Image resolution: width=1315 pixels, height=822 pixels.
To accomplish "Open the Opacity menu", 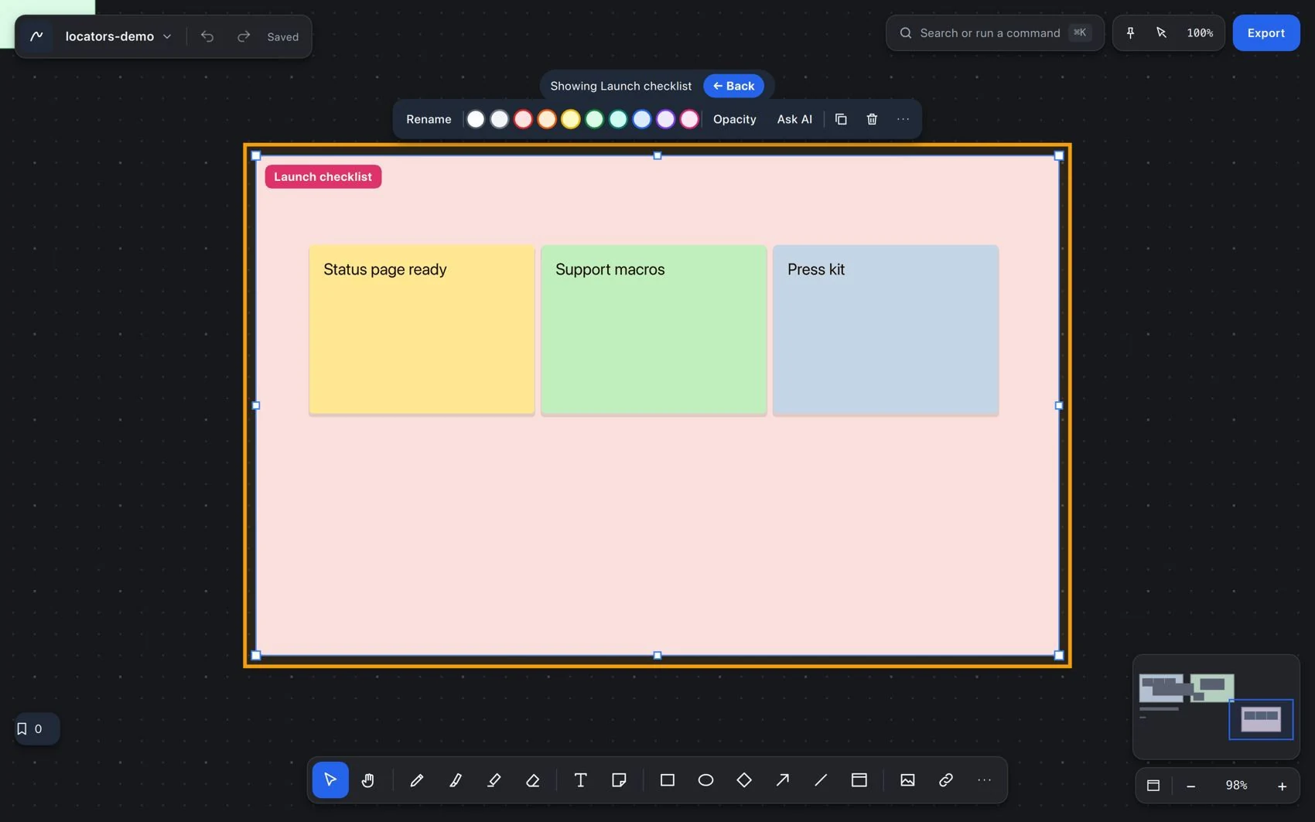I will (734, 119).
